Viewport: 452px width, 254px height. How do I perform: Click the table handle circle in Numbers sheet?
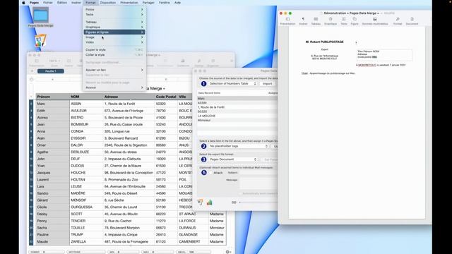tap(31, 79)
